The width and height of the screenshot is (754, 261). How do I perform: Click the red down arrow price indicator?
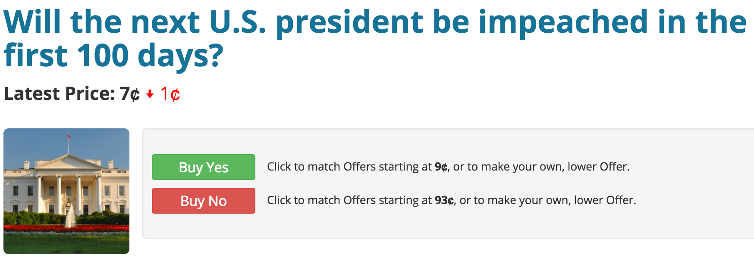point(150,94)
